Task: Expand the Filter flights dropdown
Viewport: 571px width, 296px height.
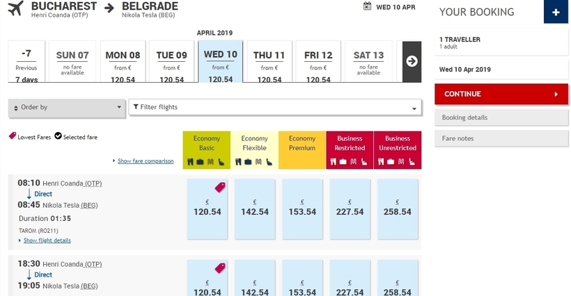Action: pos(275,108)
